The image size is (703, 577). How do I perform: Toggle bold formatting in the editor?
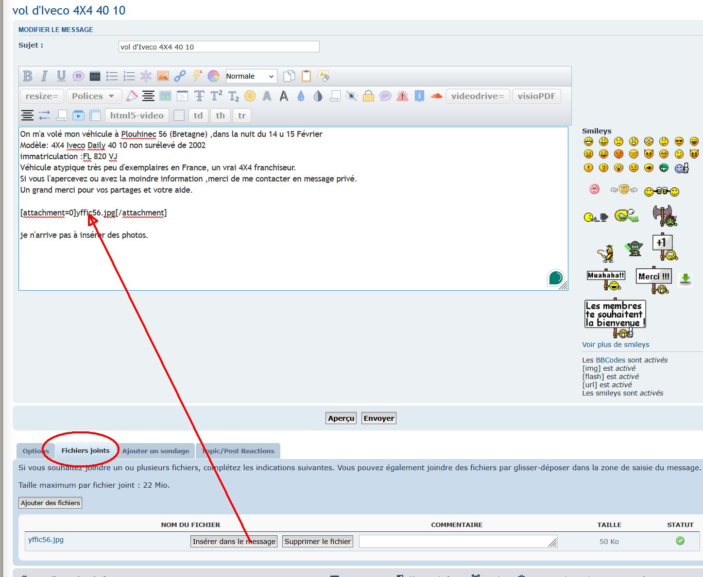[x=28, y=76]
